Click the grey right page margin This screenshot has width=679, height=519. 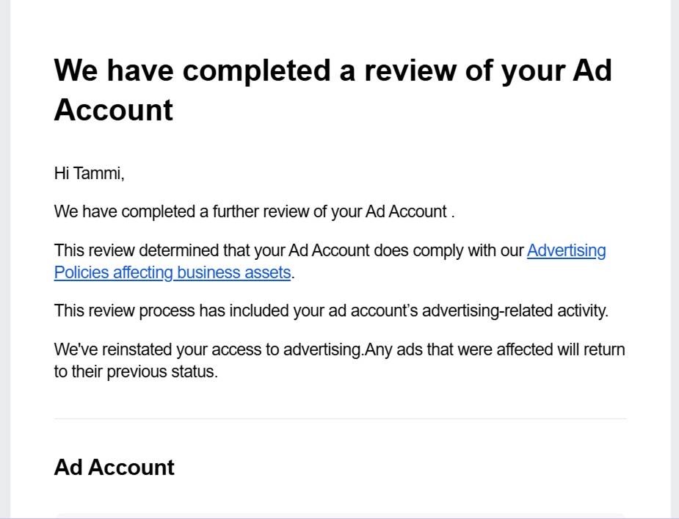(x=675, y=257)
